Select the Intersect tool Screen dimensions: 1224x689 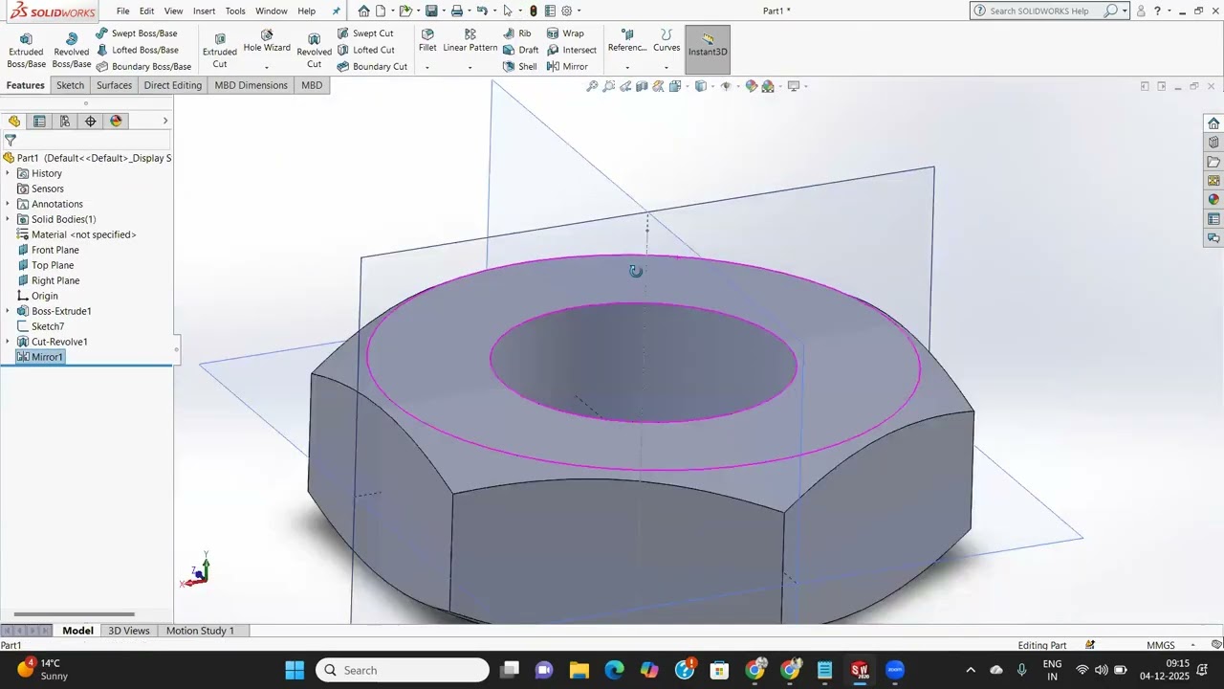pos(572,50)
